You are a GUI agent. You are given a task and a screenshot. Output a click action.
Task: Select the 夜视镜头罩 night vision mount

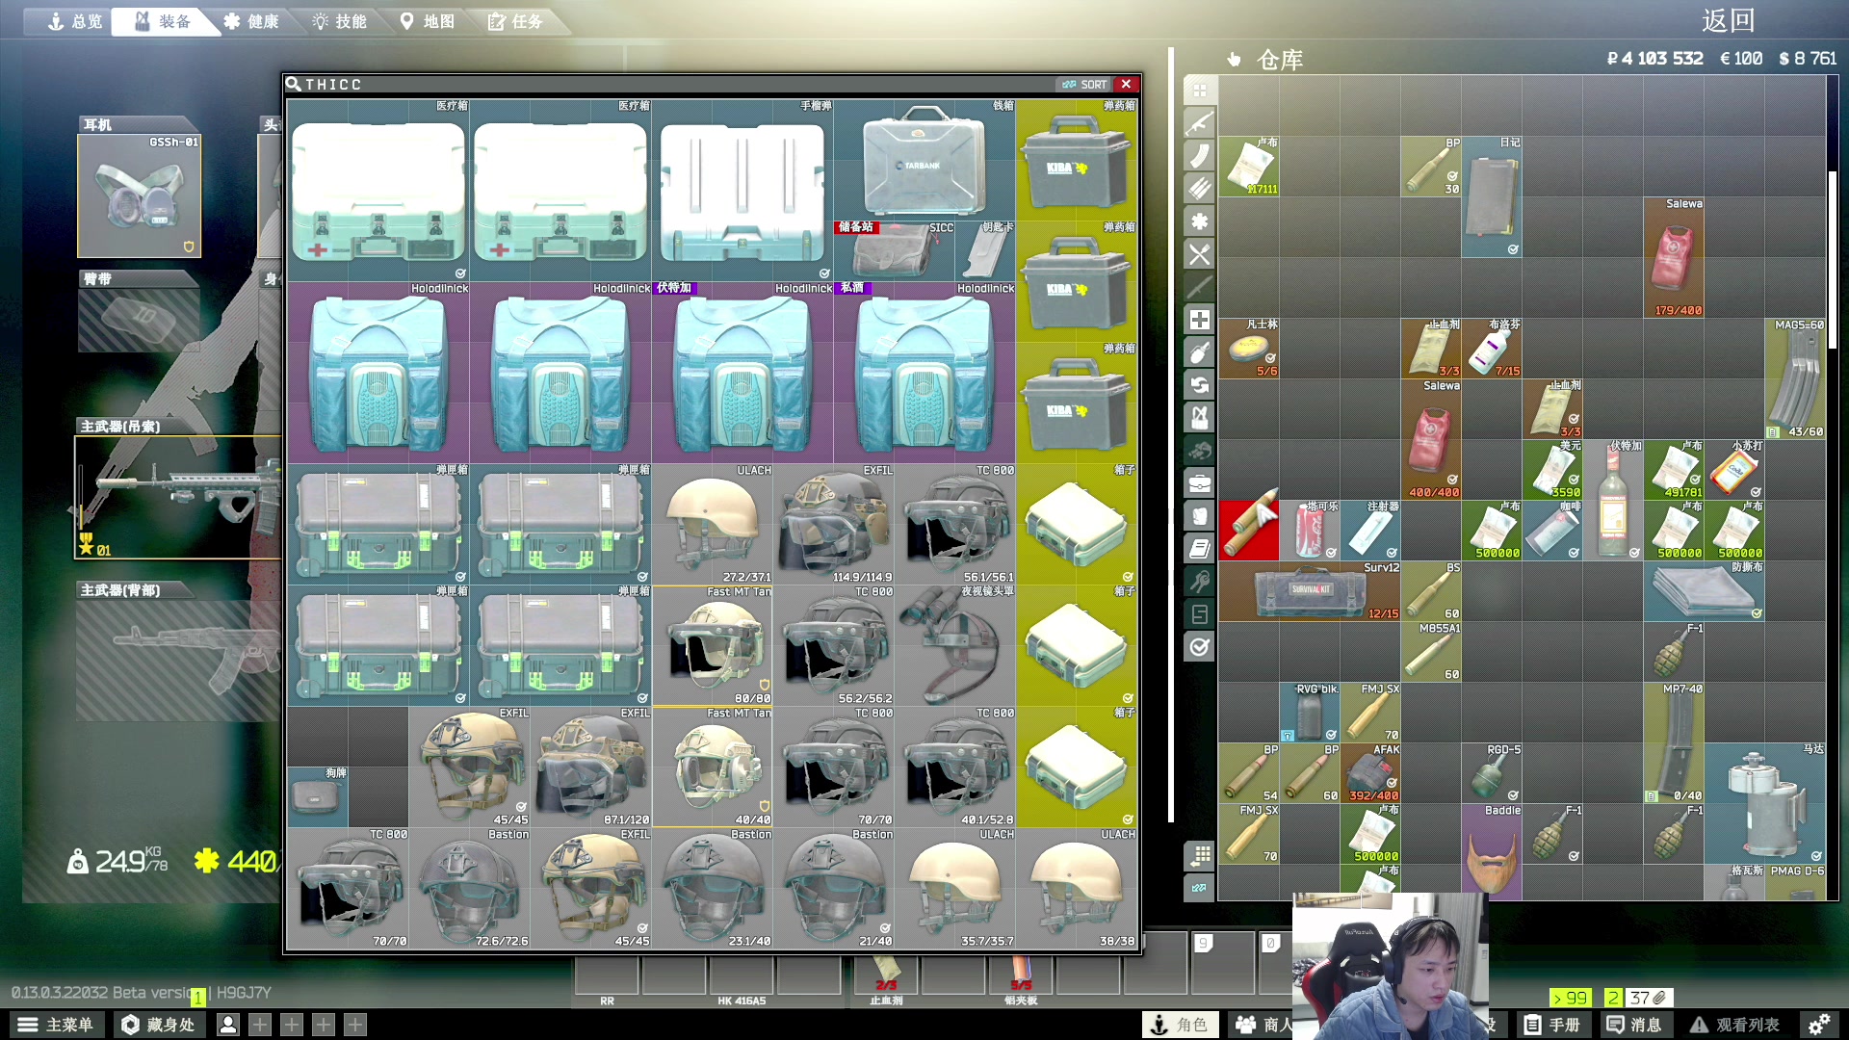pyautogui.click(x=954, y=646)
